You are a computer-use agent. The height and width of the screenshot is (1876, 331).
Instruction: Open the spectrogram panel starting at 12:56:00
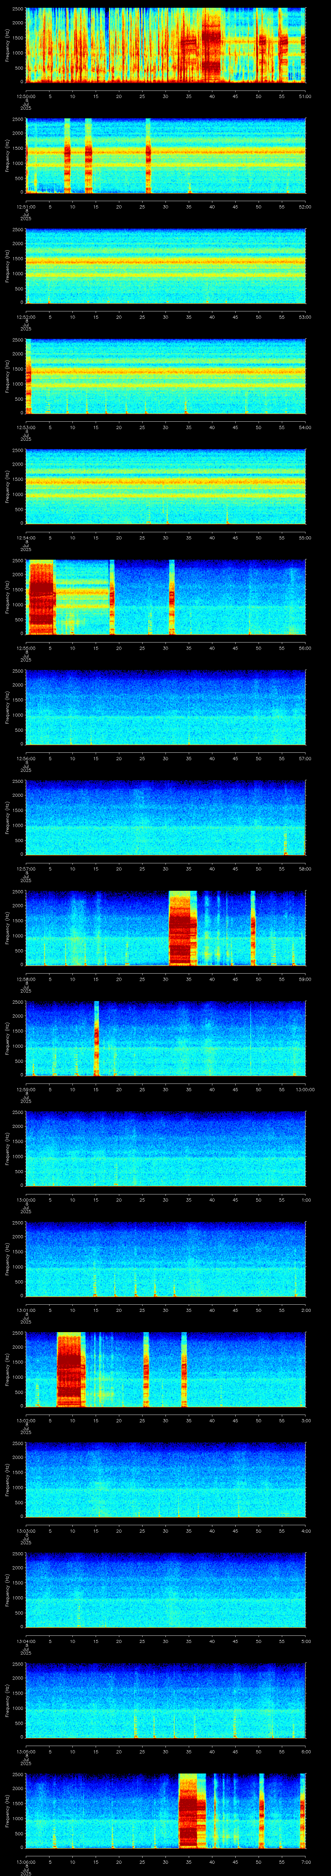tap(166, 707)
